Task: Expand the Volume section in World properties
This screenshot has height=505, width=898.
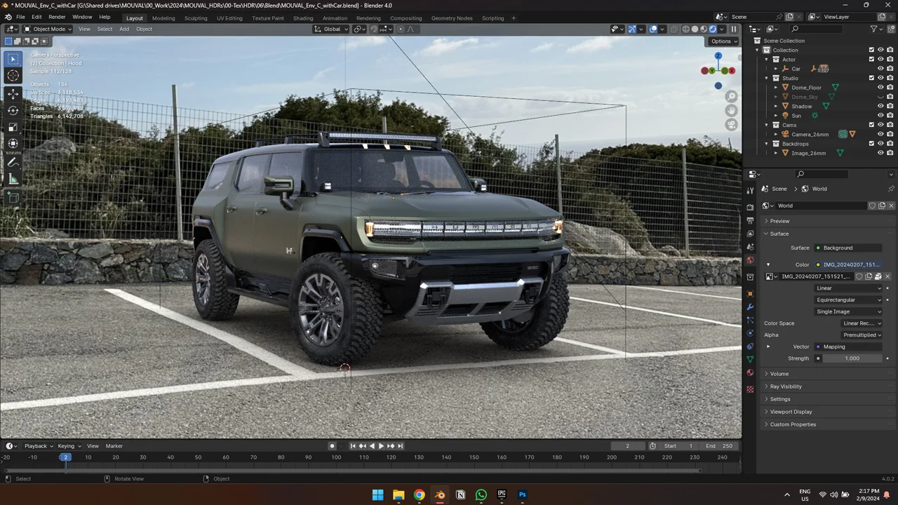Action: click(x=779, y=373)
